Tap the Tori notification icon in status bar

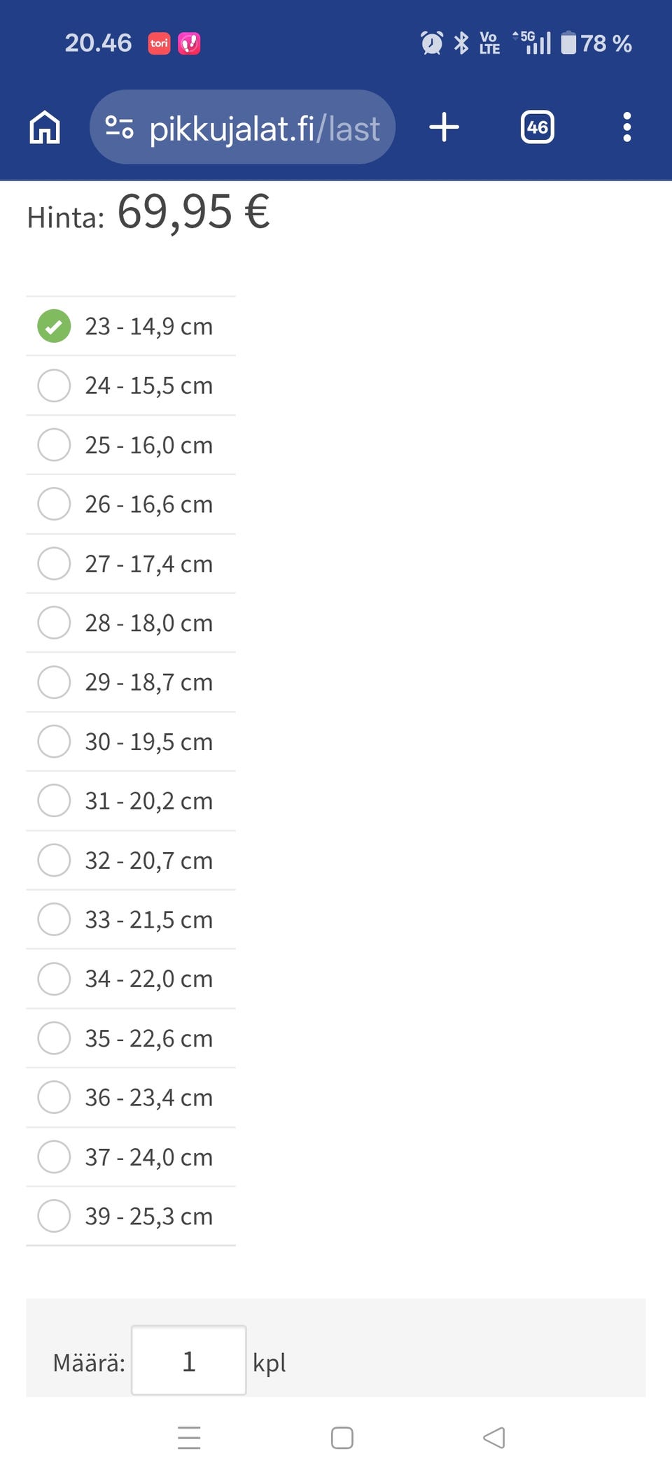159,43
